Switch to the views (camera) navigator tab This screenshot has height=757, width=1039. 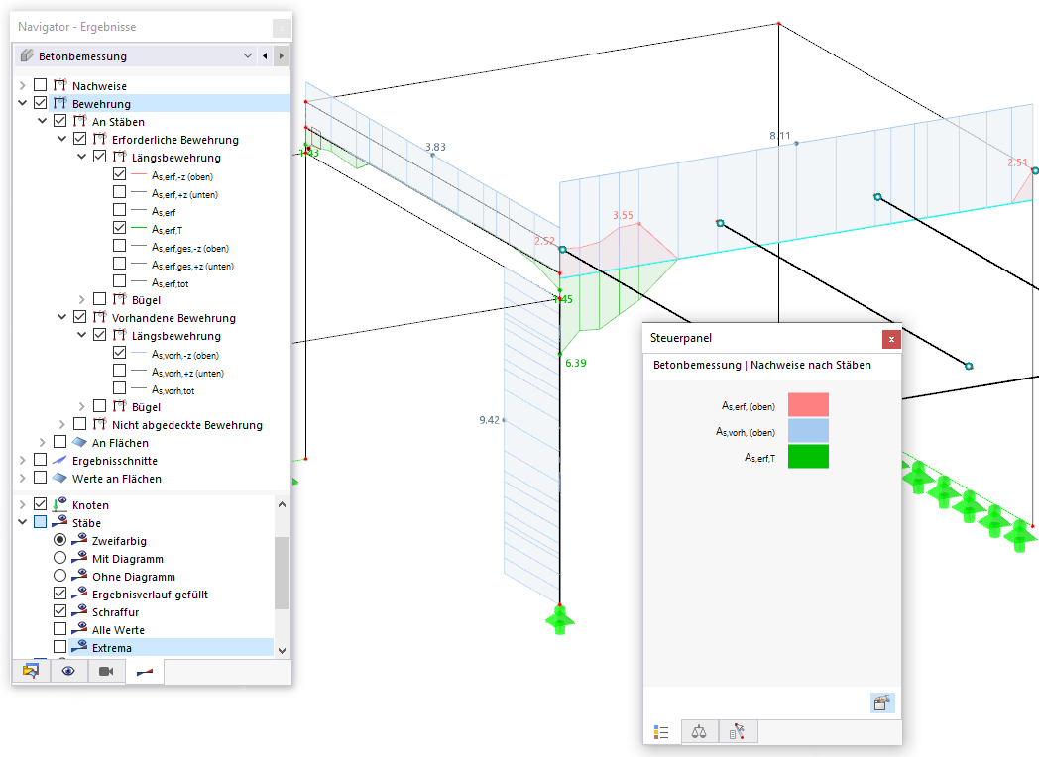tap(106, 671)
